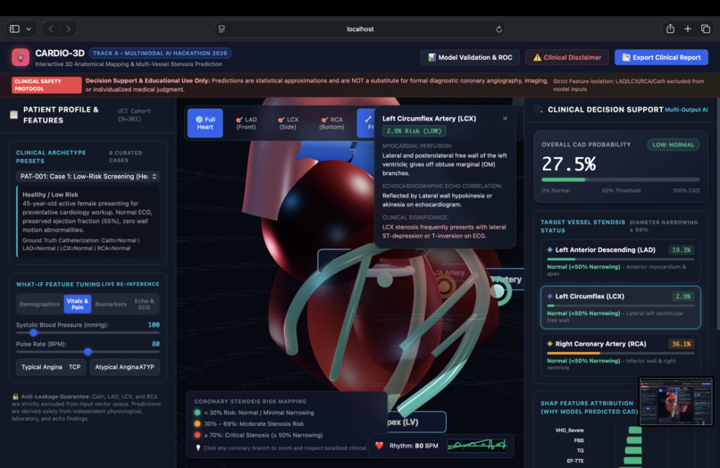
Task: Switch to the Biomarkers tab
Action: 111,304
